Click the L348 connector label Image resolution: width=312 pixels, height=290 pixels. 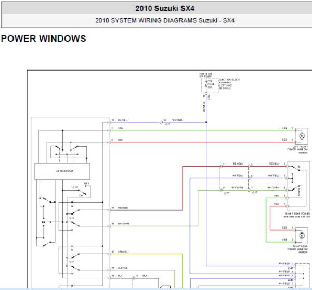pyautogui.click(x=291, y=280)
